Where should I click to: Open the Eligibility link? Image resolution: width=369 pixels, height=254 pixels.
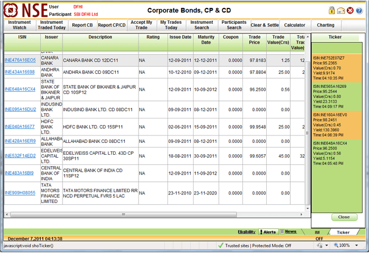pyautogui.click(x=246, y=232)
